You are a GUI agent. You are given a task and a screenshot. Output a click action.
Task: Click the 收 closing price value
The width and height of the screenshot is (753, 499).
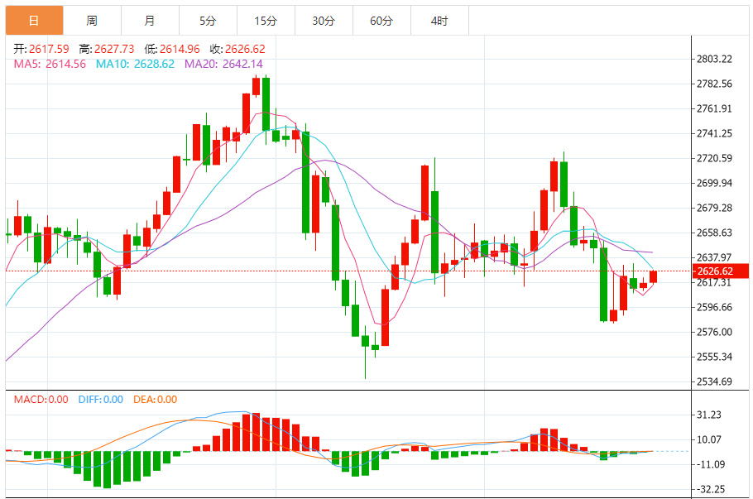(x=245, y=49)
